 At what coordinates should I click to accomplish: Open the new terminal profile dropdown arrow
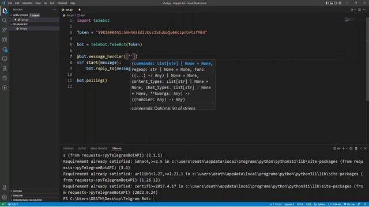tap(347, 148)
